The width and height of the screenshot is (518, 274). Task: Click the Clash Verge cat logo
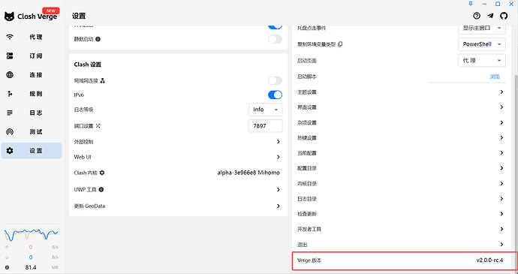point(9,17)
